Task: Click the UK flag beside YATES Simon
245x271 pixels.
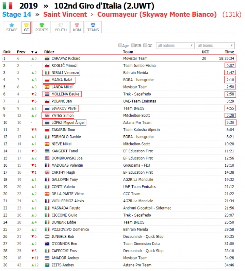Action: (x=47, y=116)
